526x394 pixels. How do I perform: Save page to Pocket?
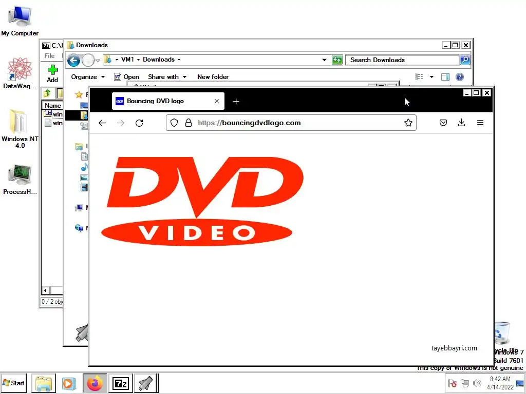coord(443,123)
